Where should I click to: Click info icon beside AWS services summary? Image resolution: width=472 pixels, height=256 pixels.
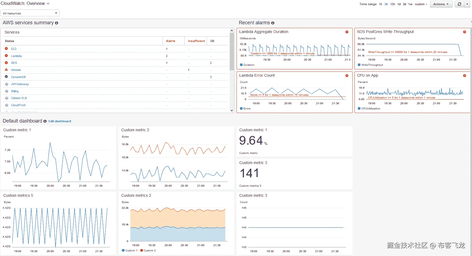click(57, 23)
